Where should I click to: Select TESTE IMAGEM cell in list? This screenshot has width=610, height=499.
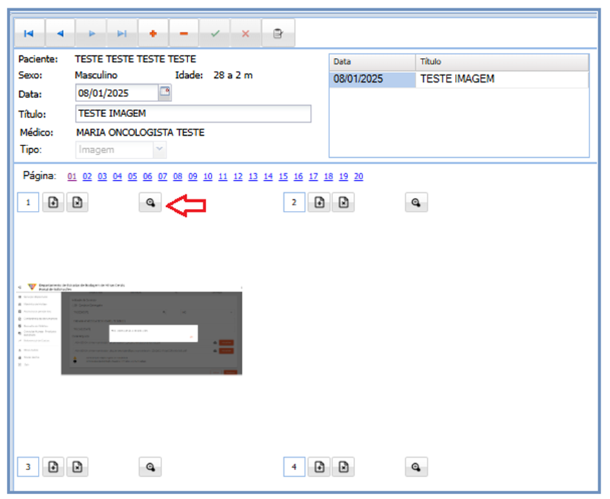click(x=502, y=79)
